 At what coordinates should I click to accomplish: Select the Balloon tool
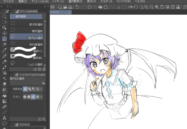(x=4, y=123)
